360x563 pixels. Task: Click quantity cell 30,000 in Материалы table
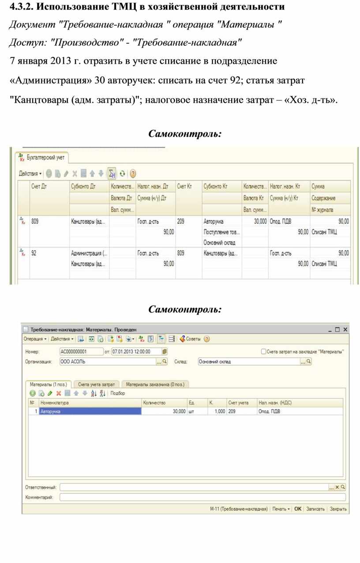pyautogui.click(x=164, y=411)
